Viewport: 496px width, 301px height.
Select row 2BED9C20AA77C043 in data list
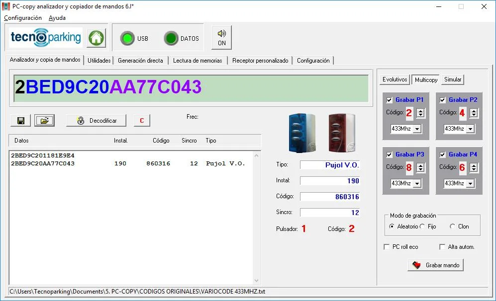131,163
